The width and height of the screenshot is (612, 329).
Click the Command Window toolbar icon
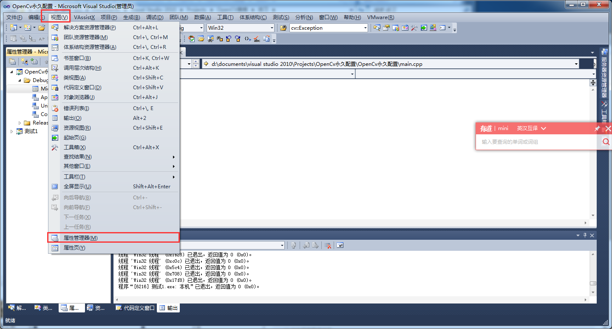pos(442,28)
